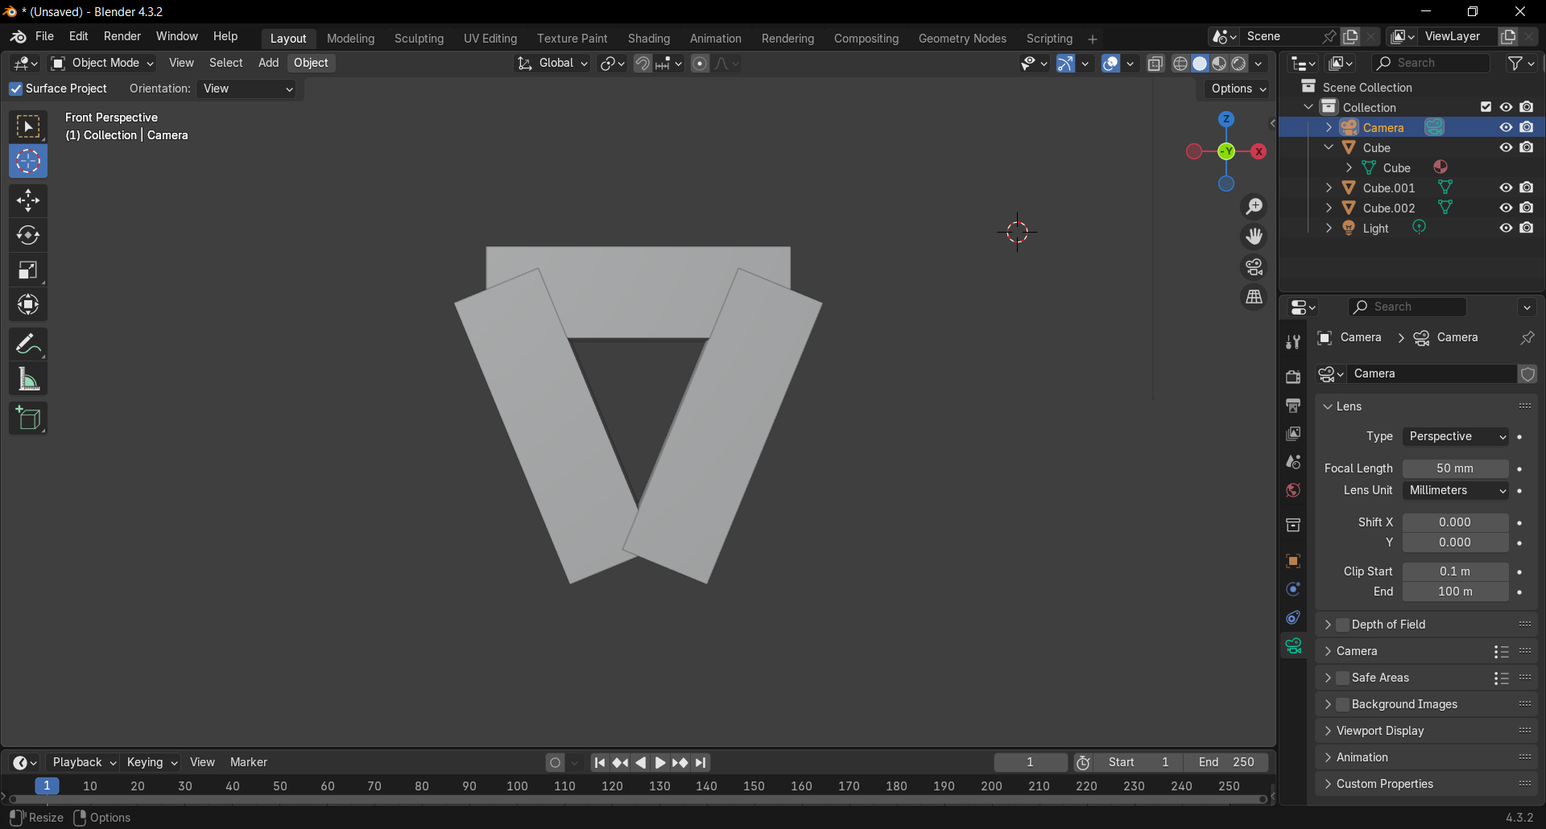Enable the Background Images checkbox
This screenshot has height=829, width=1546.
tap(1342, 704)
